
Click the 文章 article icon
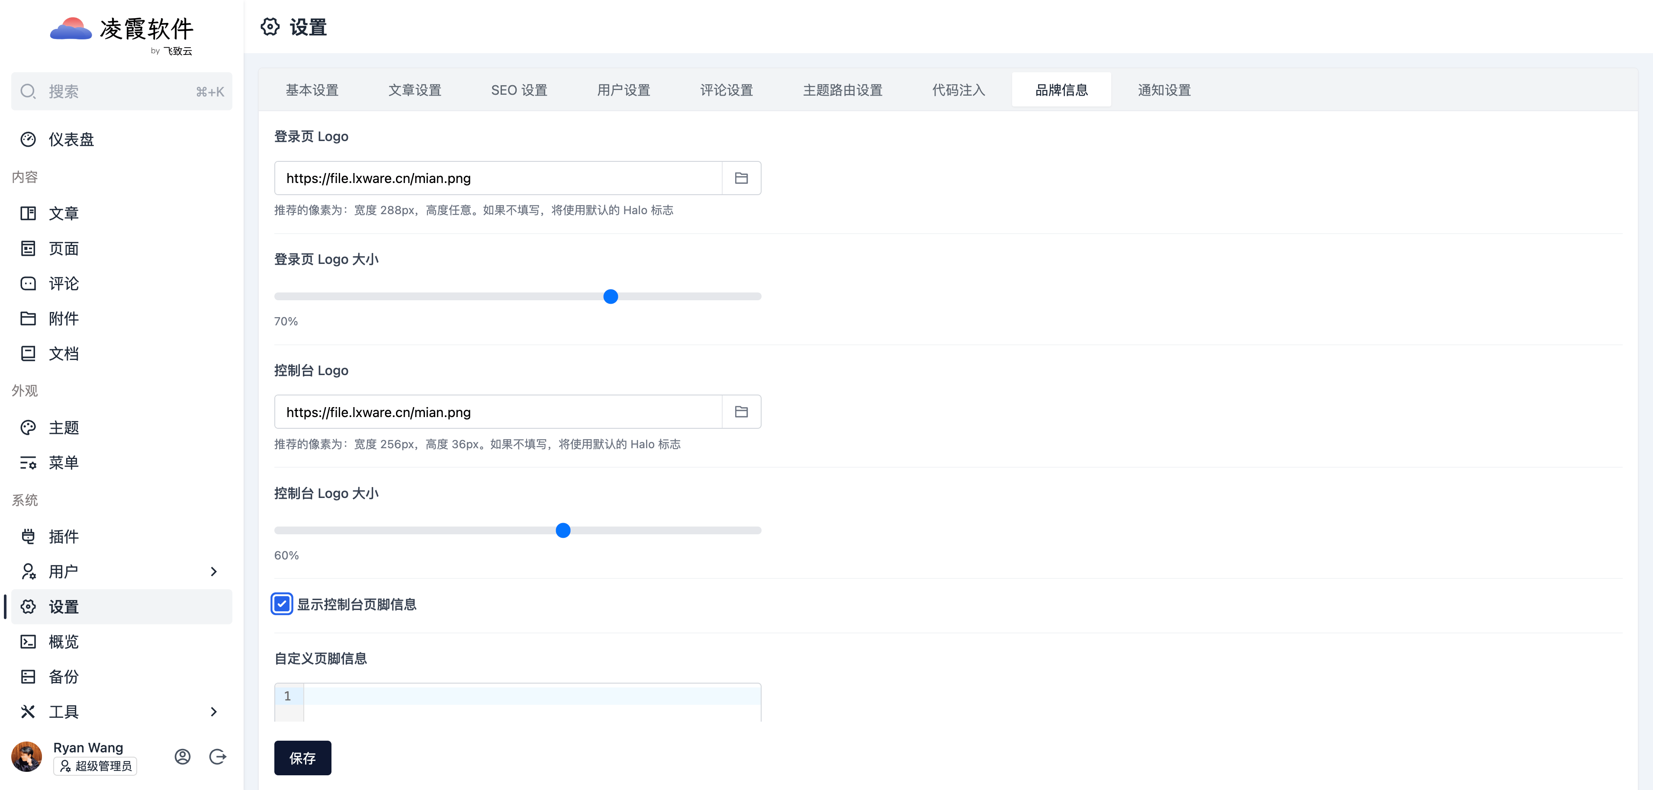28,213
